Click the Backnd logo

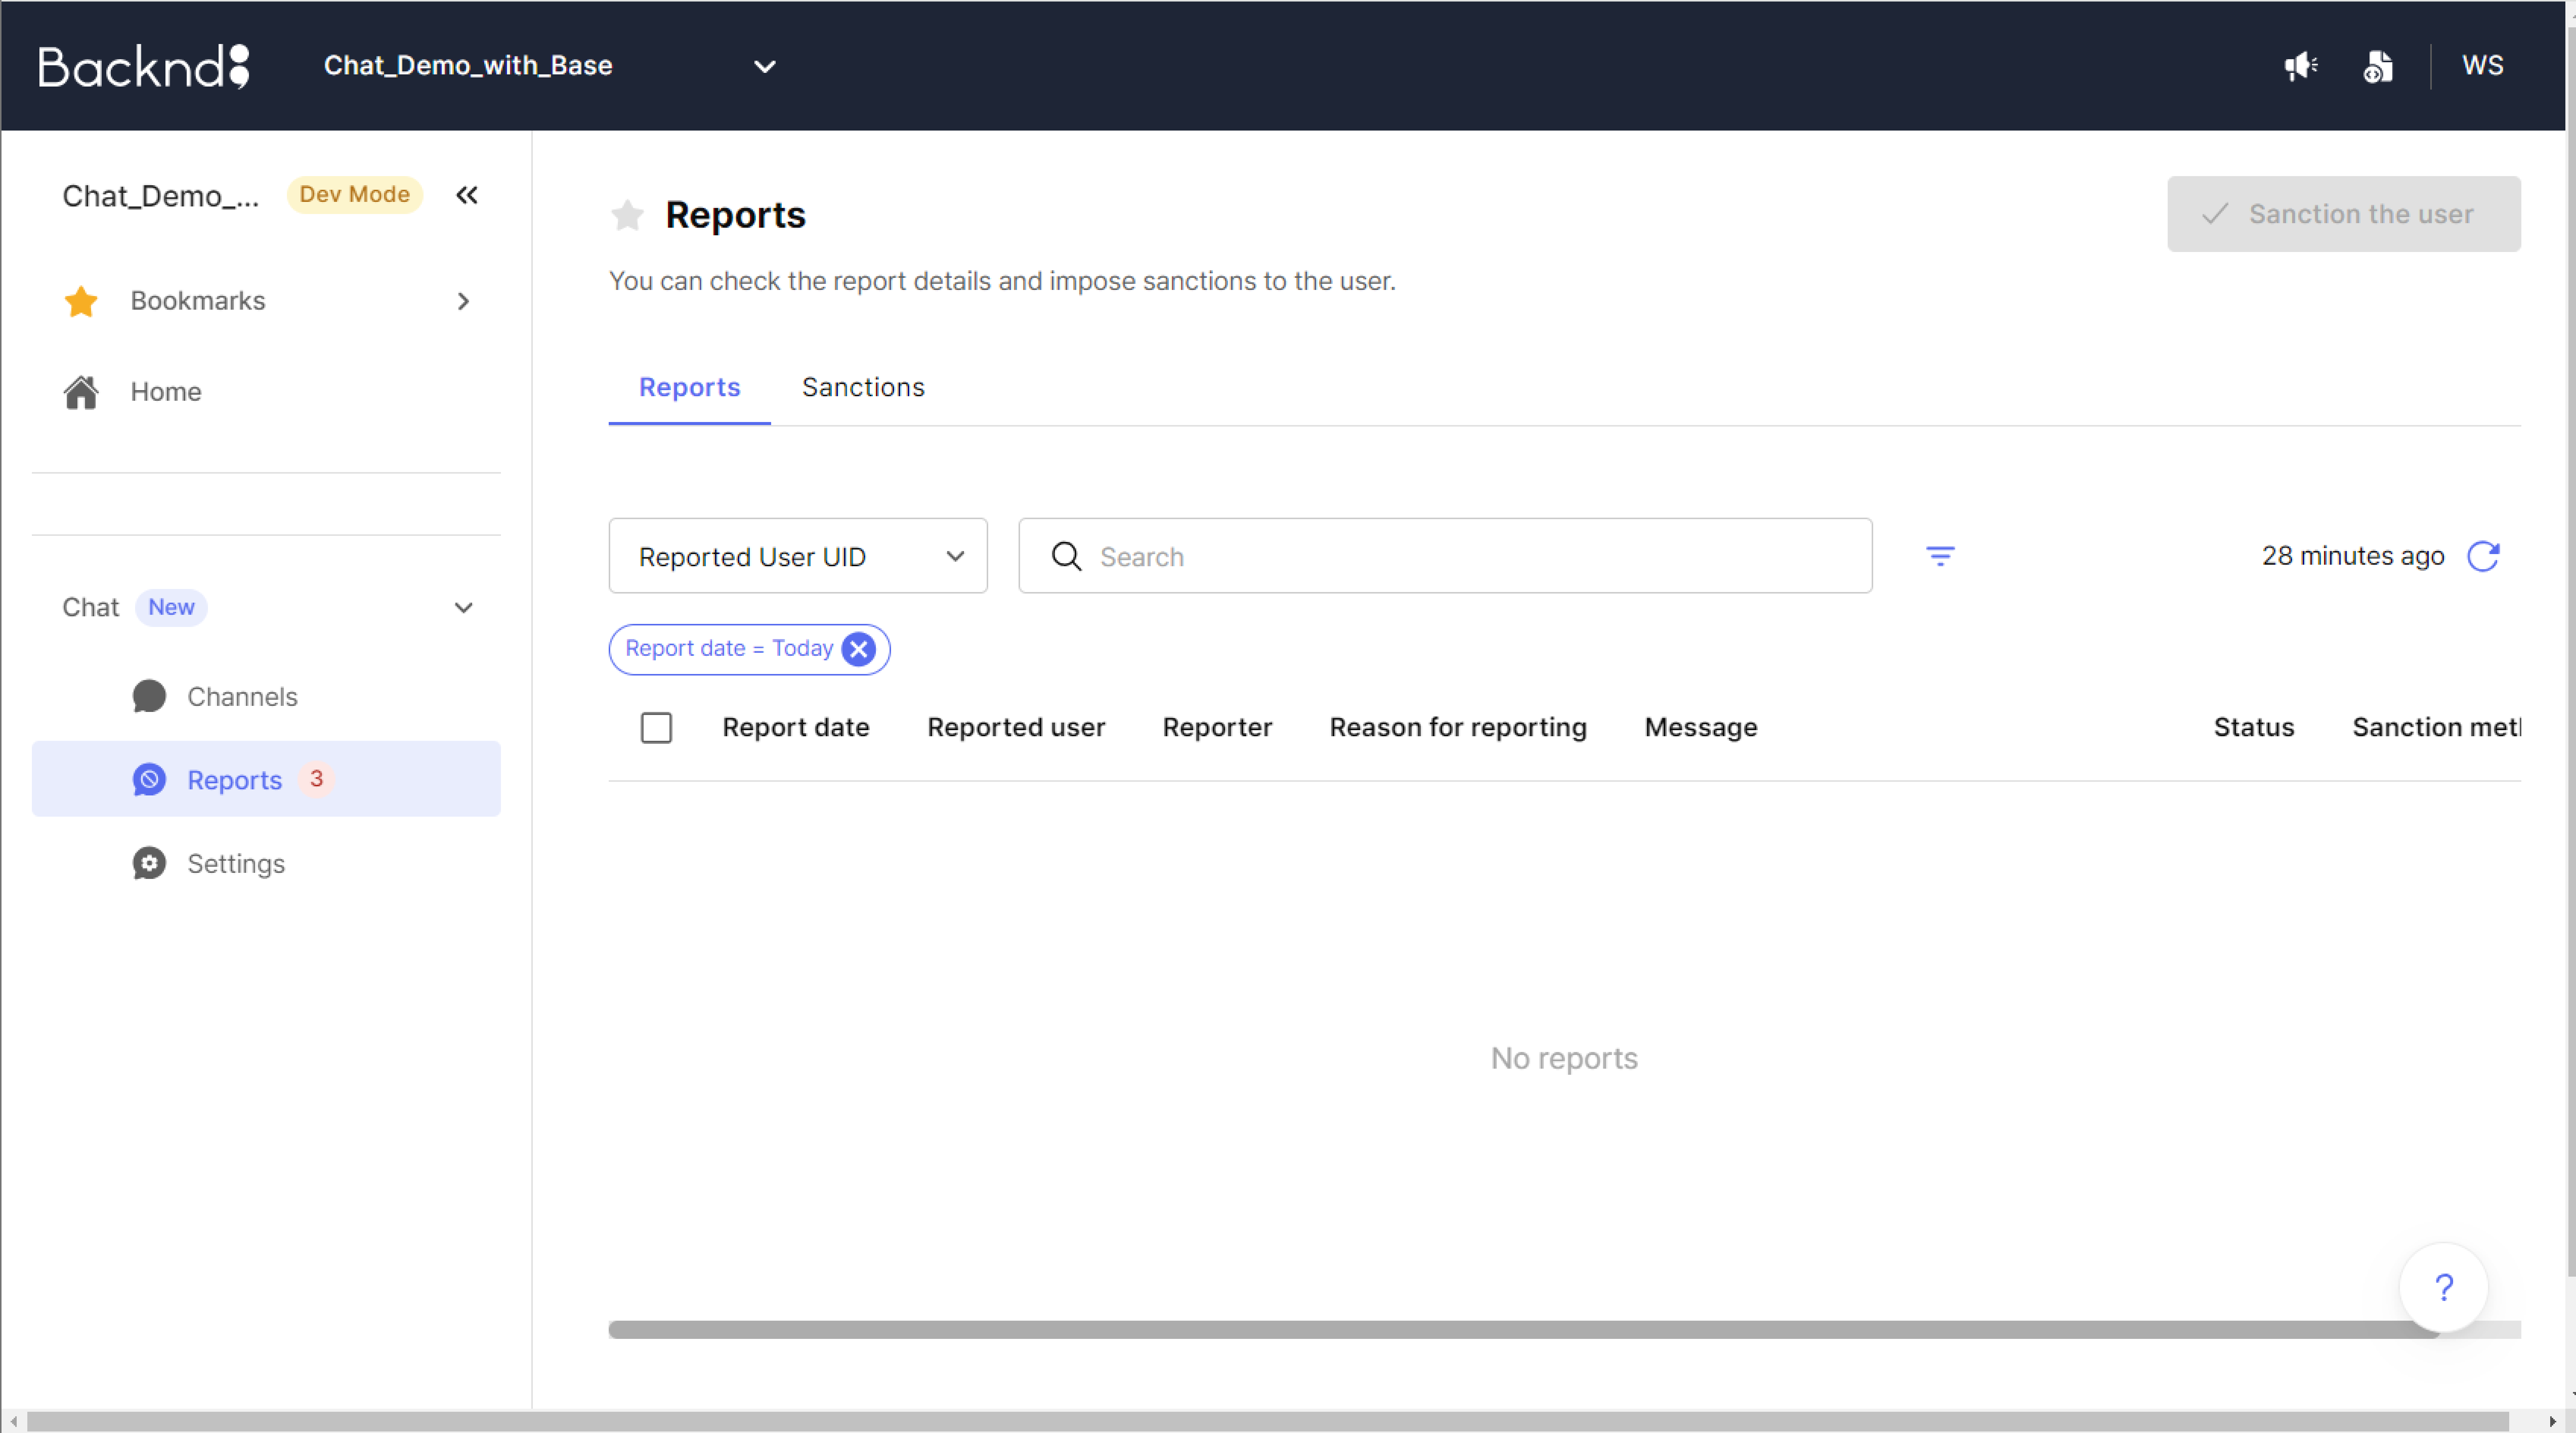coord(144,66)
